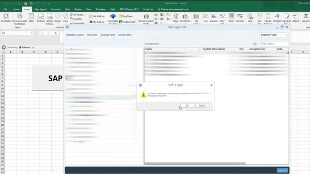Viewport: 310px width, 174px height.
Task: Click Get Add-ins in Excel ribbon
Action: [97, 16]
